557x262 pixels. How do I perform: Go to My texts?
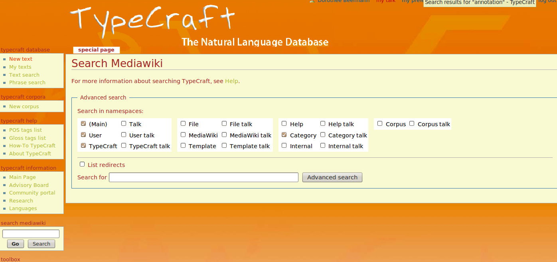(x=20, y=67)
